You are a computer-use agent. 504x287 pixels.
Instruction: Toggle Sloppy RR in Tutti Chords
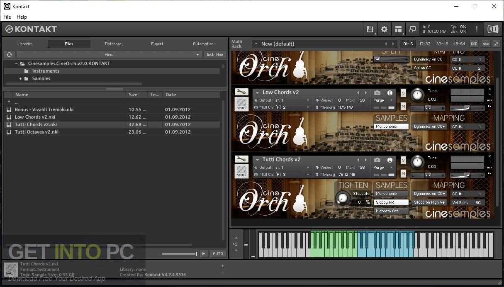(x=391, y=202)
